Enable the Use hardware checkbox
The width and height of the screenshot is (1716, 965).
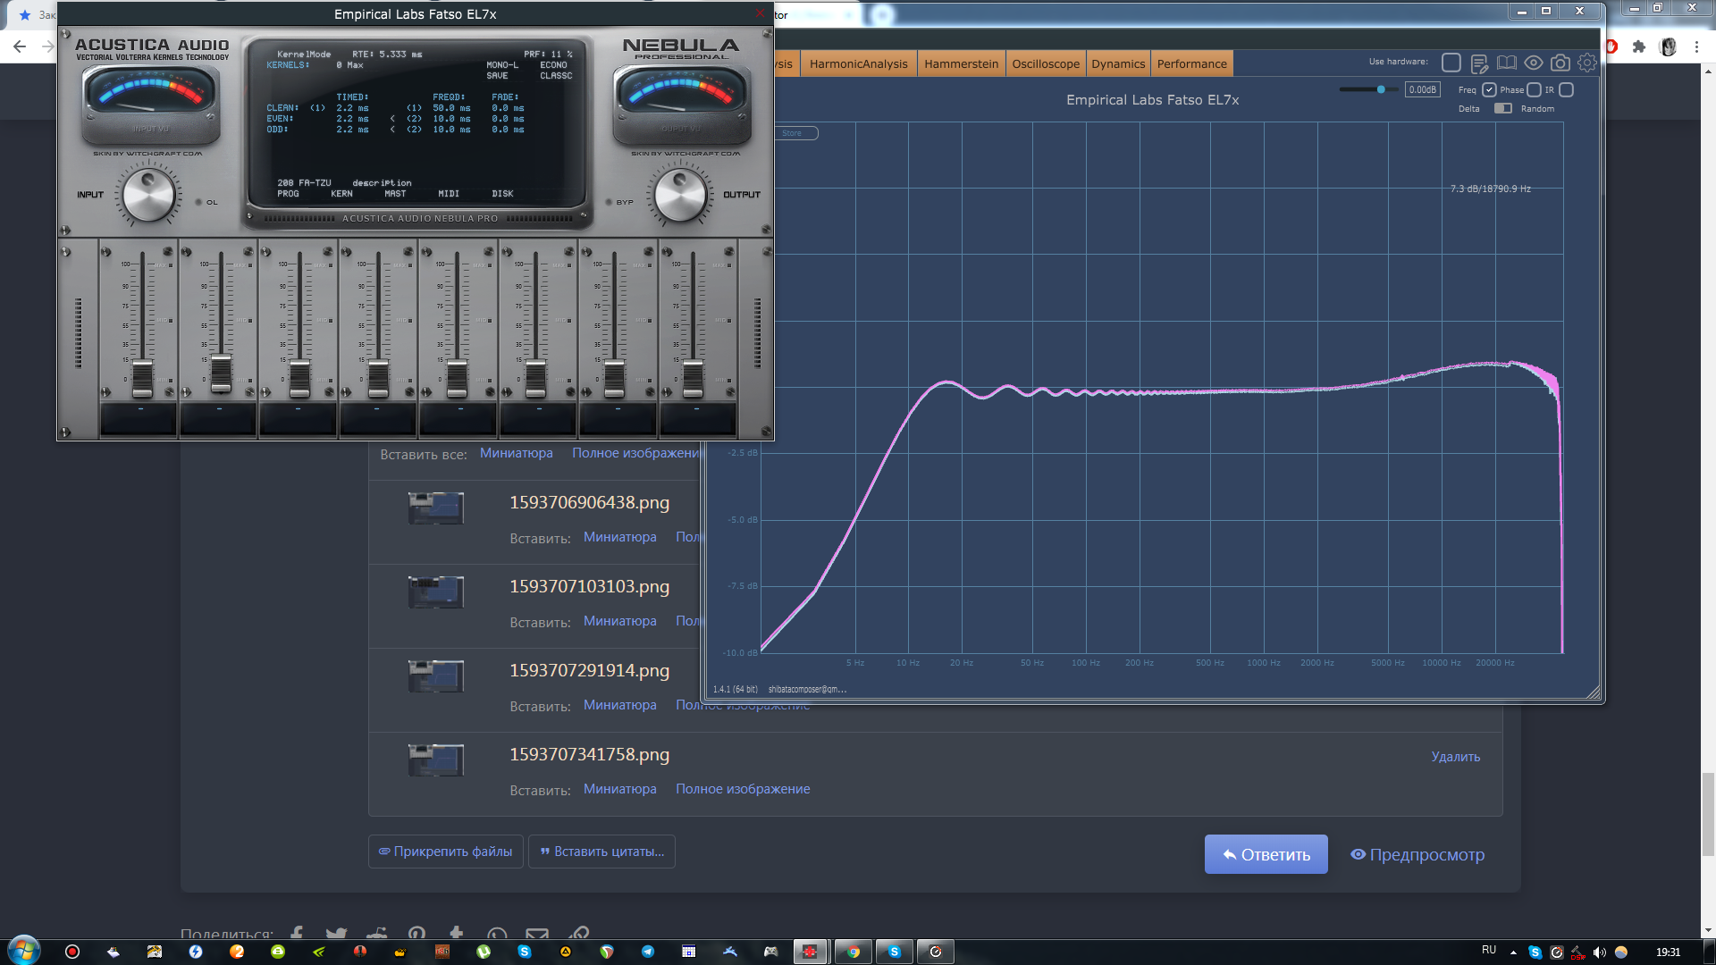1451,63
